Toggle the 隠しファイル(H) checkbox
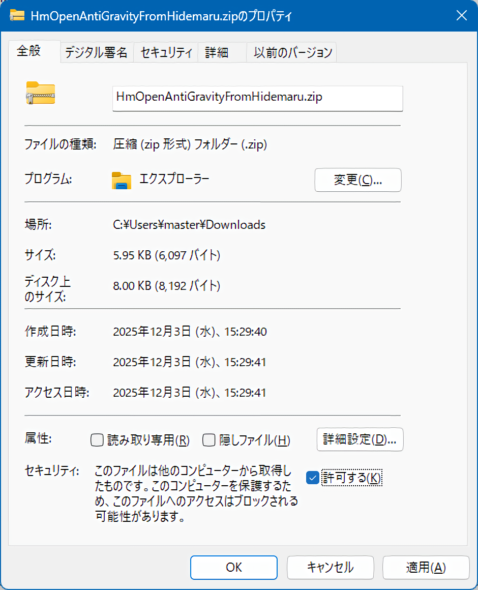 [x=208, y=440]
